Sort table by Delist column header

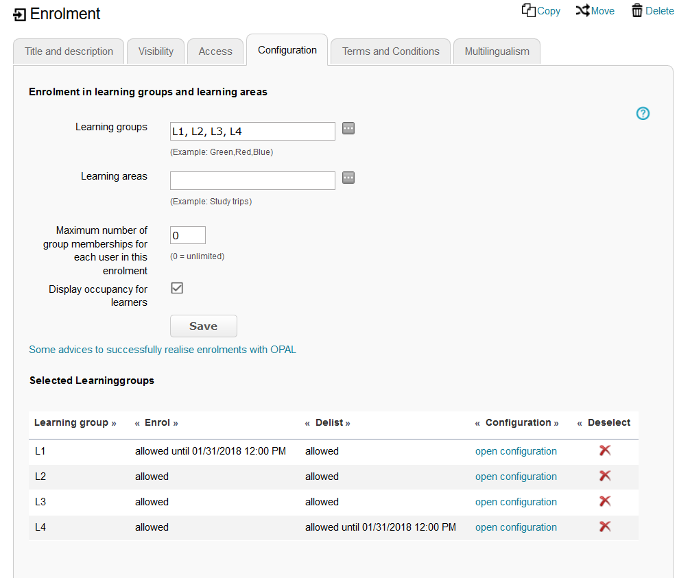(x=329, y=423)
